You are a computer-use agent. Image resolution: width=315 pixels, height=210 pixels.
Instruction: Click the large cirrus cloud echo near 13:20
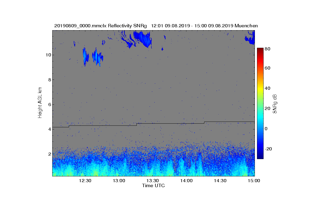(x=143, y=39)
